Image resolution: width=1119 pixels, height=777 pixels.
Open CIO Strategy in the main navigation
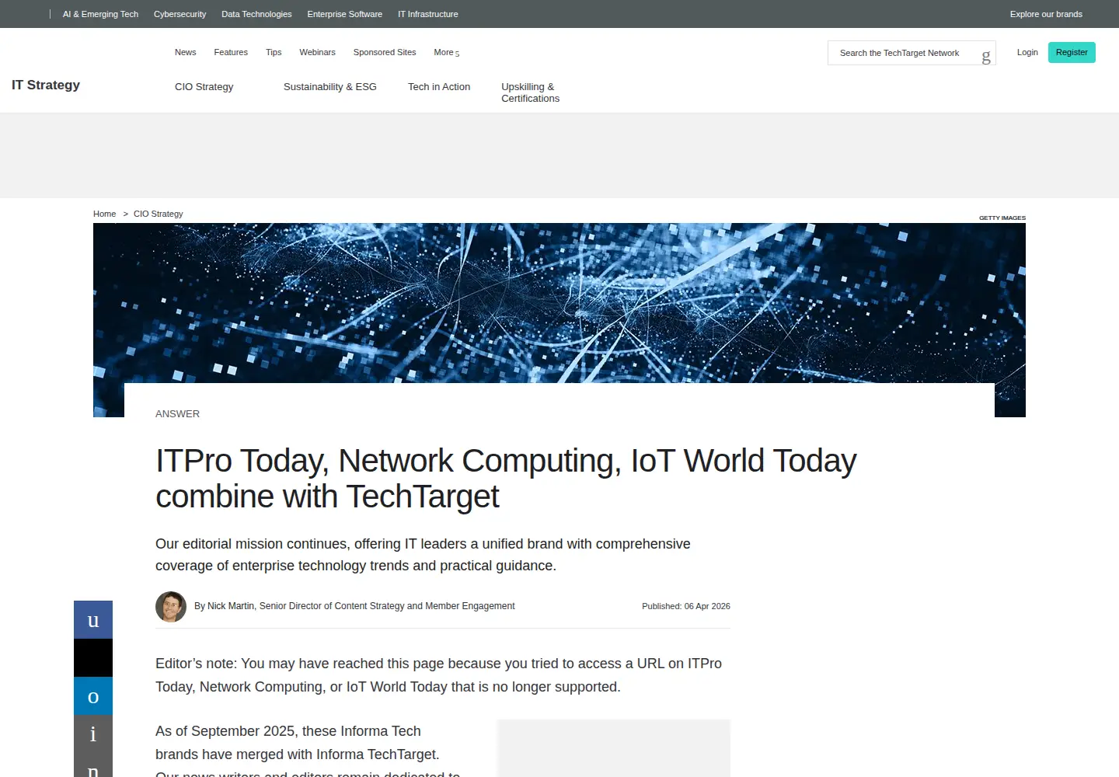[x=204, y=87]
